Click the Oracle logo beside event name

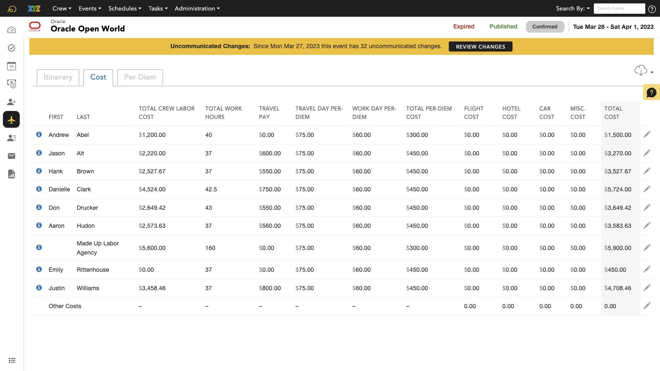coord(35,26)
